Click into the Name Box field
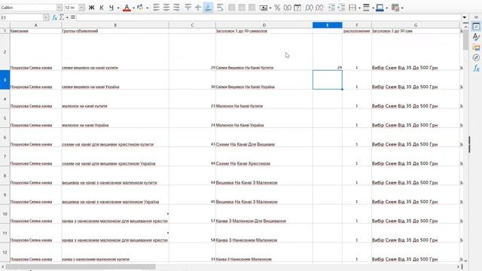Screen dimensions: 482x271 coord(22,17)
